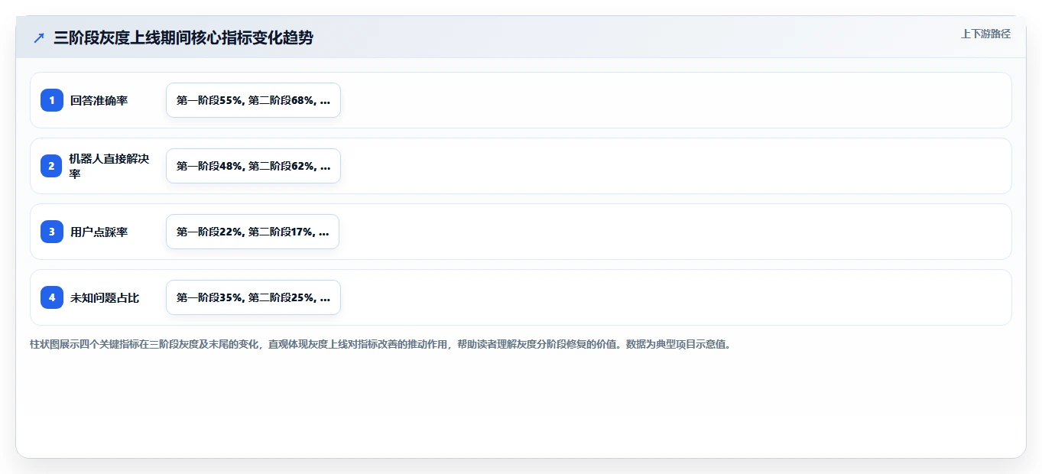Click empty area of the 回答准确率 row card
This screenshot has width=1042, height=474.
pyautogui.click(x=673, y=100)
